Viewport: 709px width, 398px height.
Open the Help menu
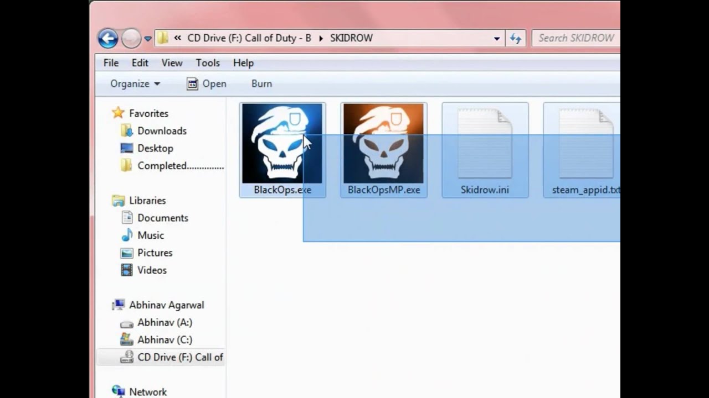243,63
